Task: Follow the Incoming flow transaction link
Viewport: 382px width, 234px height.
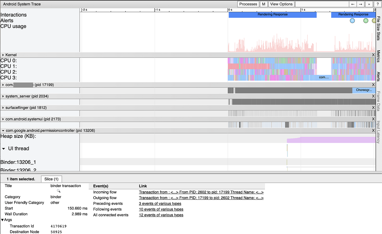Action: point(201,192)
